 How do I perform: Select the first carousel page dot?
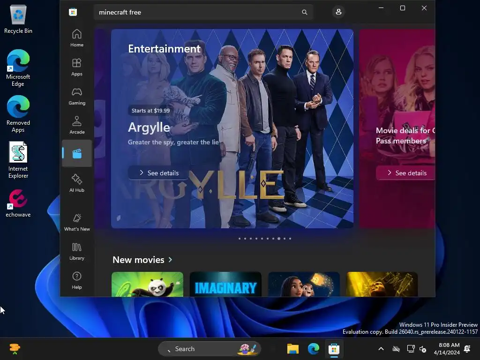tap(240, 239)
